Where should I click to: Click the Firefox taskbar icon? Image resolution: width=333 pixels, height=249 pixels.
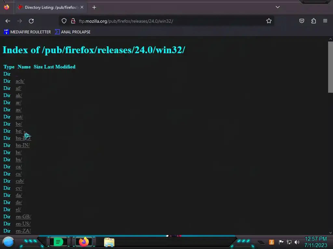coord(84,242)
